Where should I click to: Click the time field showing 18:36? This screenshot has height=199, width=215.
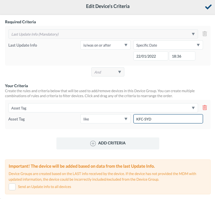pos(182,56)
